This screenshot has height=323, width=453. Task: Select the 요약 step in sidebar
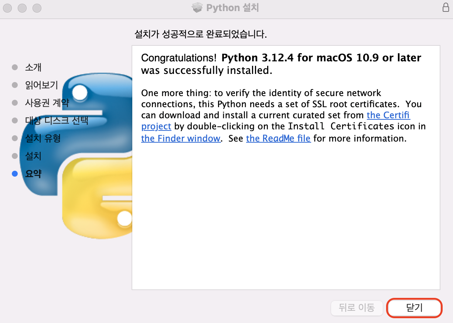point(33,174)
